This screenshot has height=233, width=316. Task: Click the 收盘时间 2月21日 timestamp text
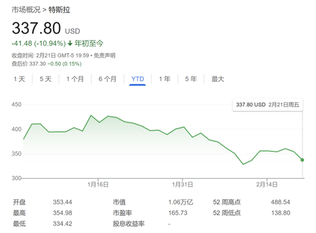(50, 55)
